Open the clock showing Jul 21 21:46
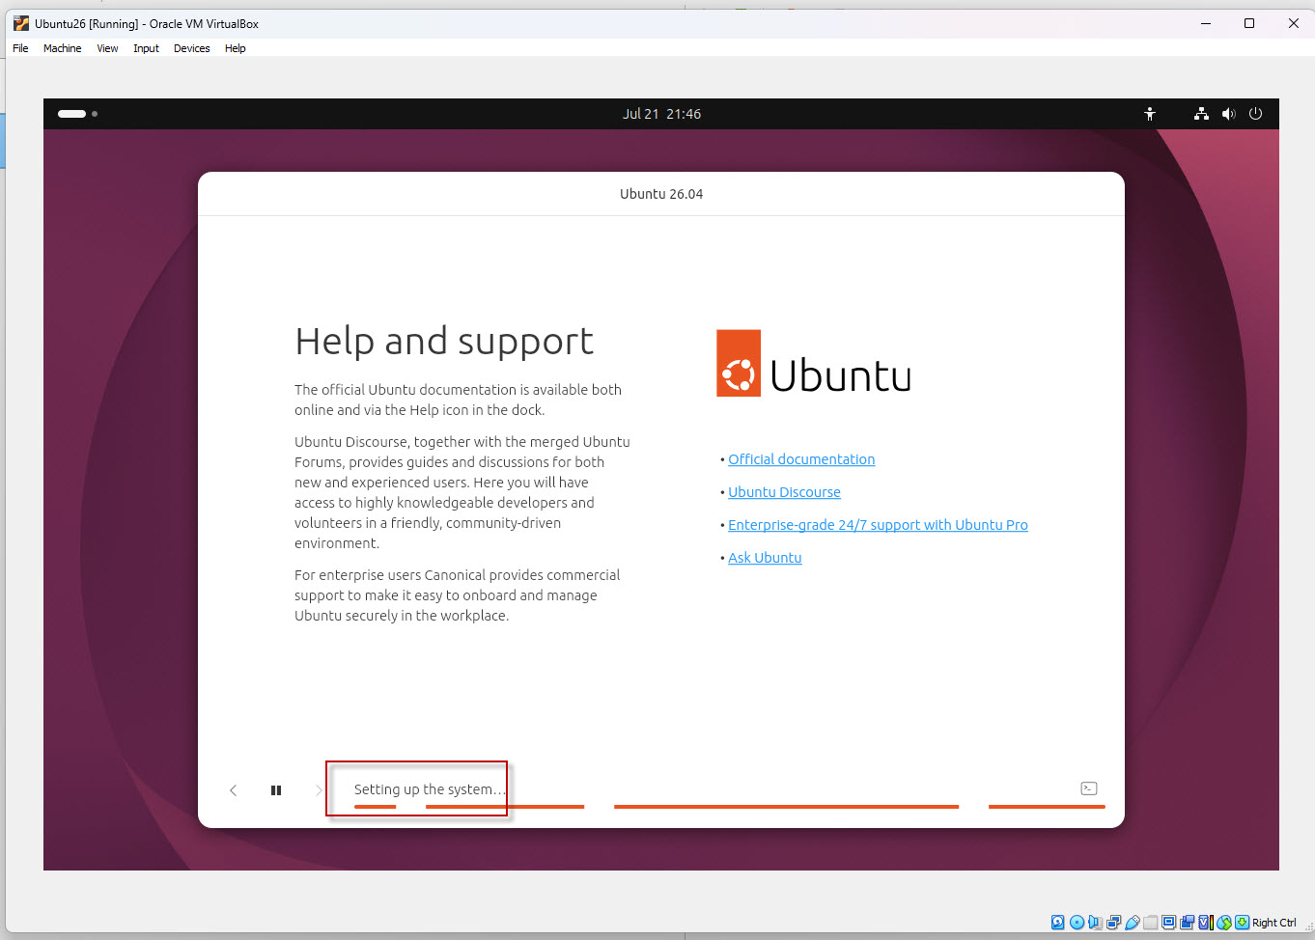 pos(661,114)
